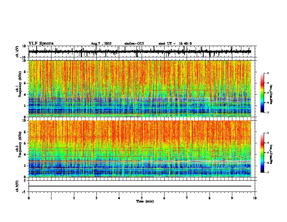Click the 'ch.3(V)' axis label
The height and width of the screenshot is (222, 287).
(x=17, y=186)
